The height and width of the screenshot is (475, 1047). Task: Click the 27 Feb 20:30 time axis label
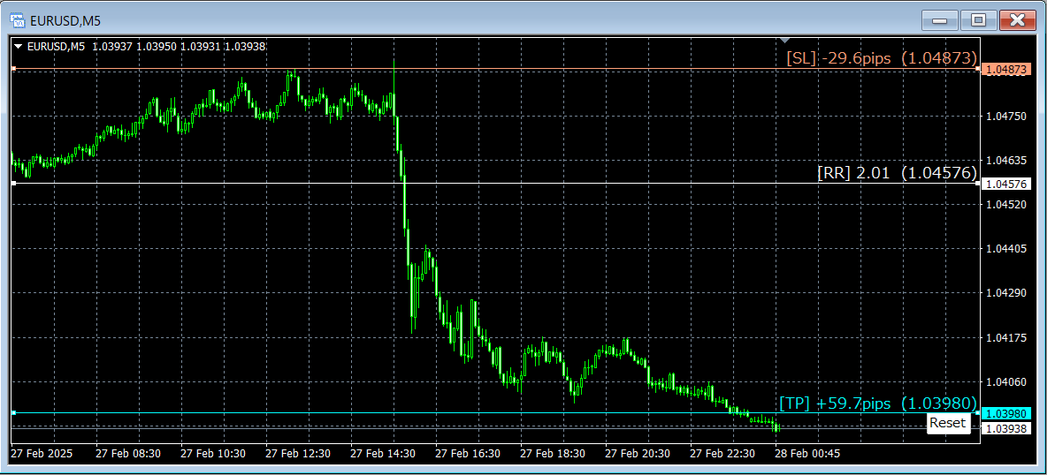click(x=637, y=454)
